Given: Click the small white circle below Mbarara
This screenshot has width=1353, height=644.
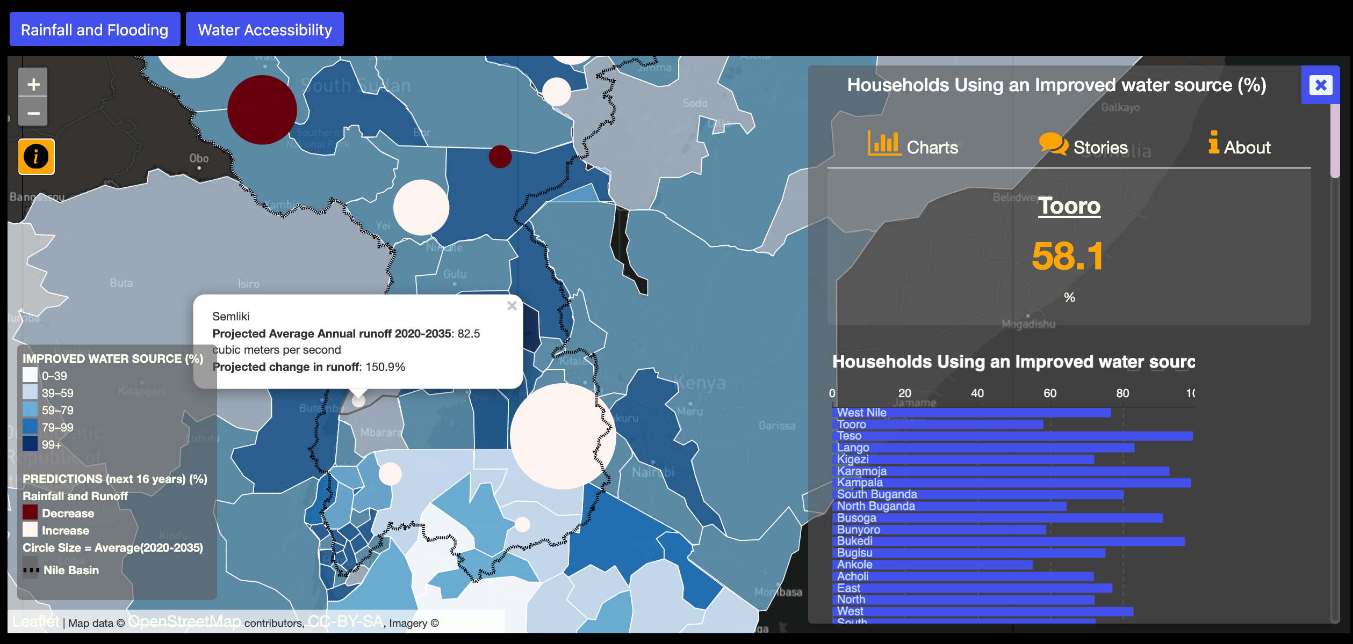Looking at the screenshot, I should click(390, 474).
